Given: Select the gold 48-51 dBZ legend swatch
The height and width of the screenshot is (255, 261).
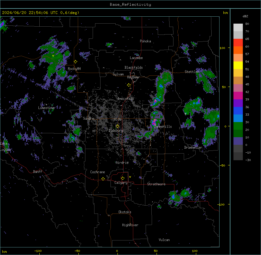Looking at the screenshot, I should (238, 73).
